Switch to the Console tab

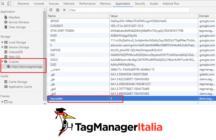(39, 4)
